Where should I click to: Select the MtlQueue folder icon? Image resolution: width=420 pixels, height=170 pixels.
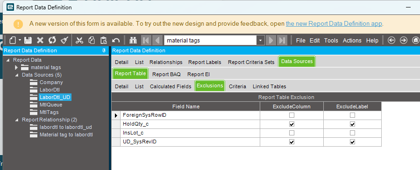click(34, 105)
